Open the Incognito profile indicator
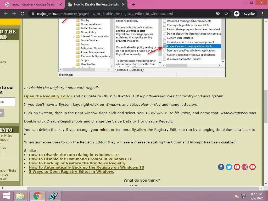 click(x=244, y=14)
